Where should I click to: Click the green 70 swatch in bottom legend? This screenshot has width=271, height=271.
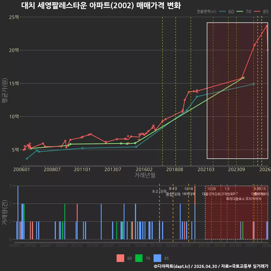[x=139, y=258]
